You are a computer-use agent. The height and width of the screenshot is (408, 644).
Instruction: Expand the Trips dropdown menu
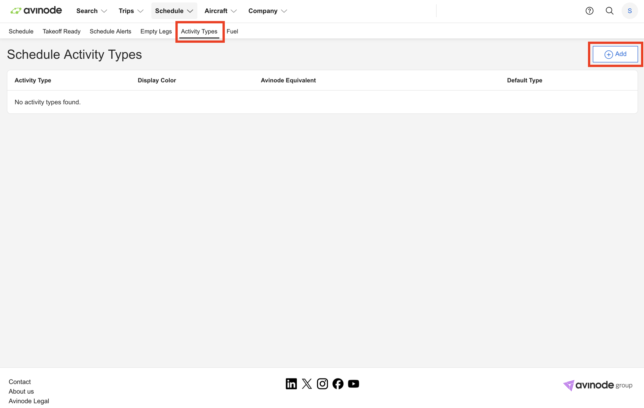tap(131, 11)
